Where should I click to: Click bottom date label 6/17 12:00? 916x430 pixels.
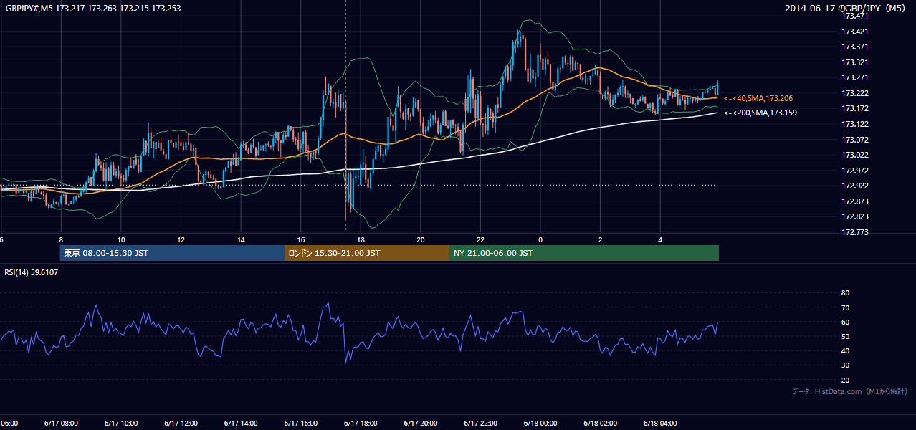pyautogui.click(x=181, y=424)
